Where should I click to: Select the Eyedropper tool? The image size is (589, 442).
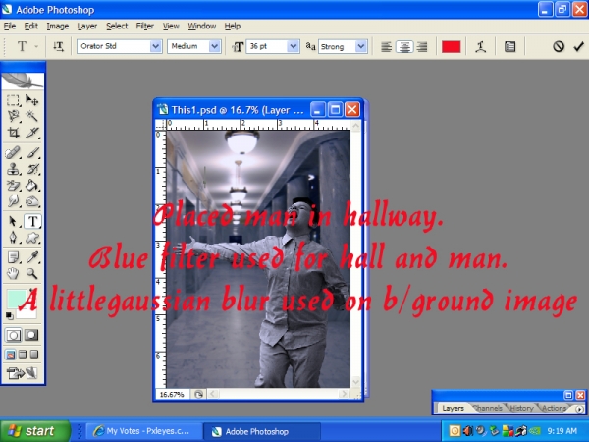[32, 257]
